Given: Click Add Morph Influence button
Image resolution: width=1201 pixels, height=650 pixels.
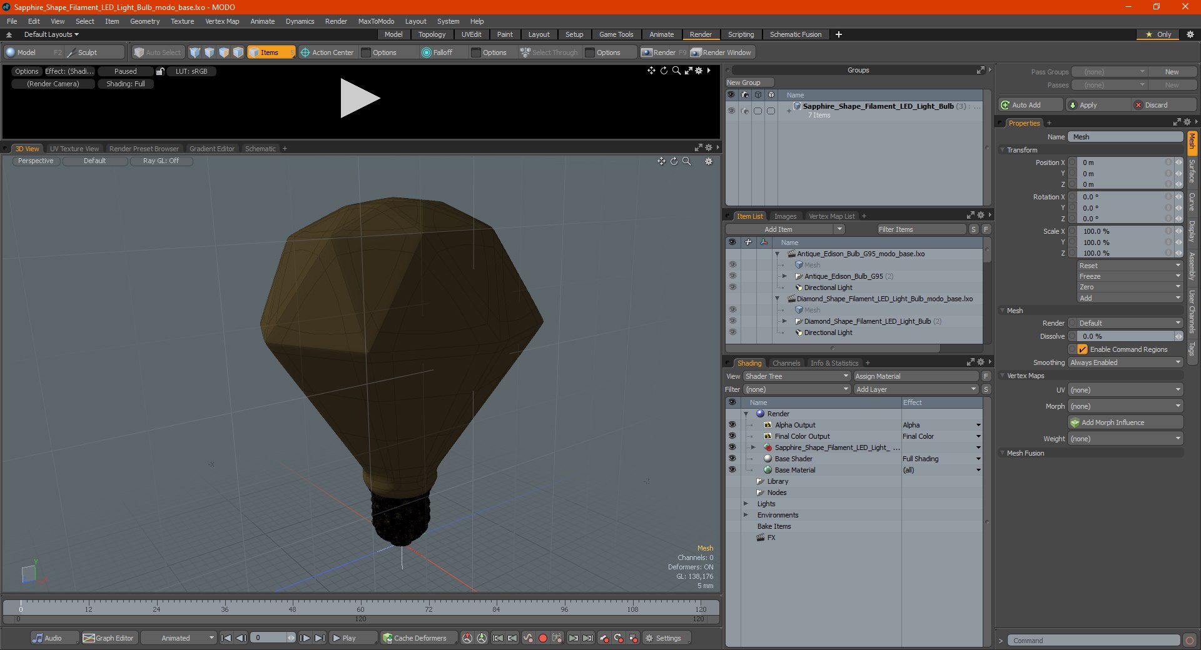Looking at the screenshot, I should (x=1125, y=422).
